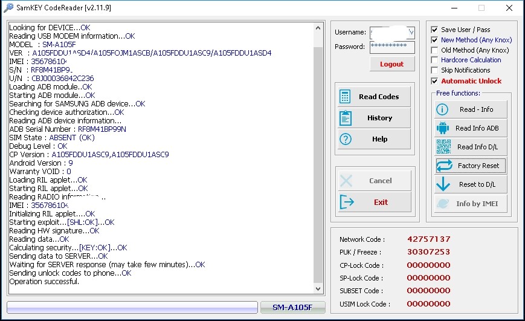Click the USIM Lock Code value
Viewport: 525px width, 321px height.
pyautogui.click(x=428, y=304)
